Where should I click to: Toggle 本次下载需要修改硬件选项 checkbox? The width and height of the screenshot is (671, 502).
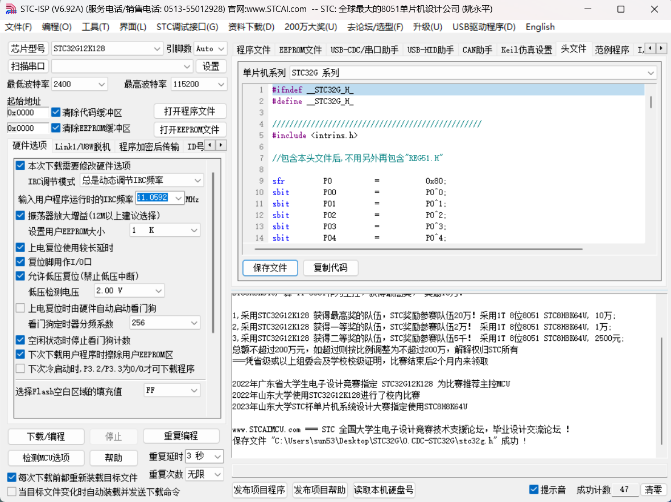pyautogui.click(x=20, y=166)
